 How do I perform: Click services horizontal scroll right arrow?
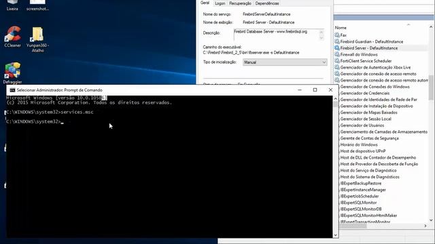point(425,226)
